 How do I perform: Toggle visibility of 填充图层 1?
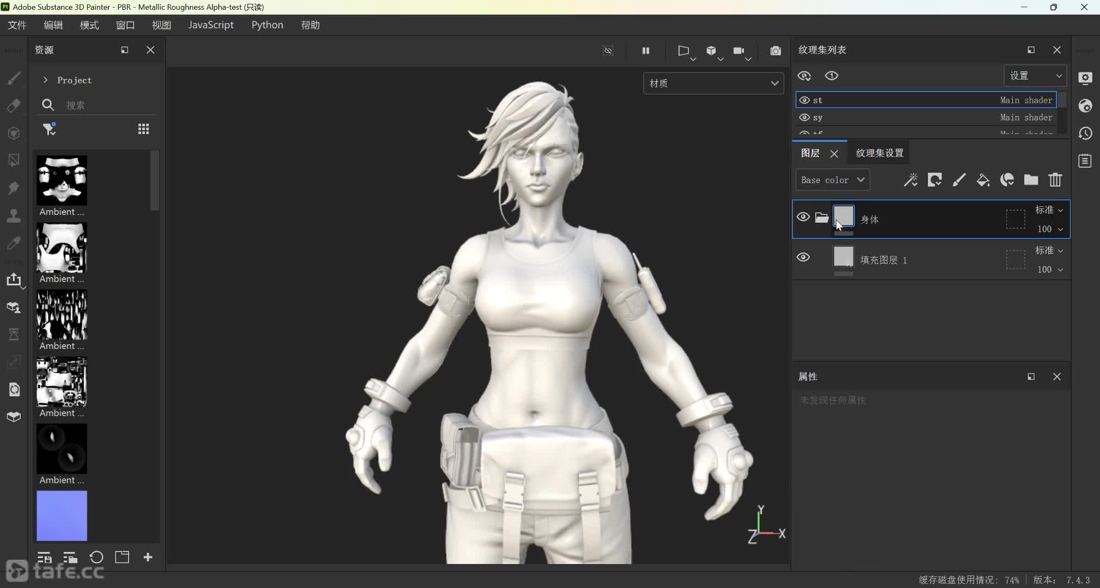click(803, 257)
